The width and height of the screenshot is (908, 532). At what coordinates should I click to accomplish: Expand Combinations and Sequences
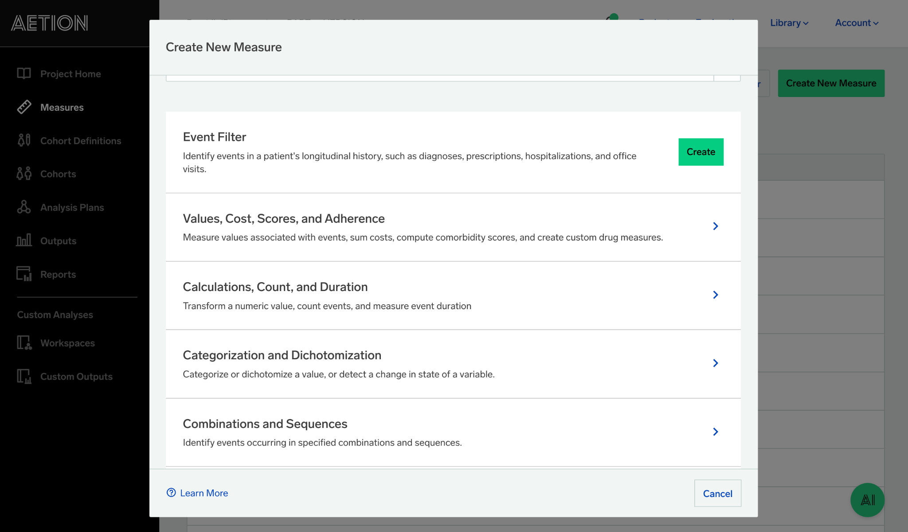pos(715,431)
